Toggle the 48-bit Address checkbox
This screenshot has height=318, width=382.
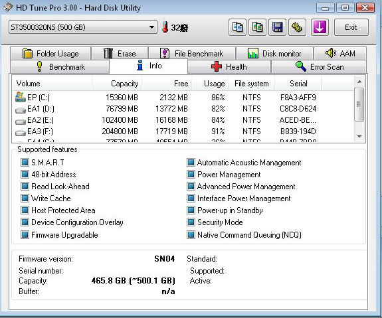coord(25,174)
